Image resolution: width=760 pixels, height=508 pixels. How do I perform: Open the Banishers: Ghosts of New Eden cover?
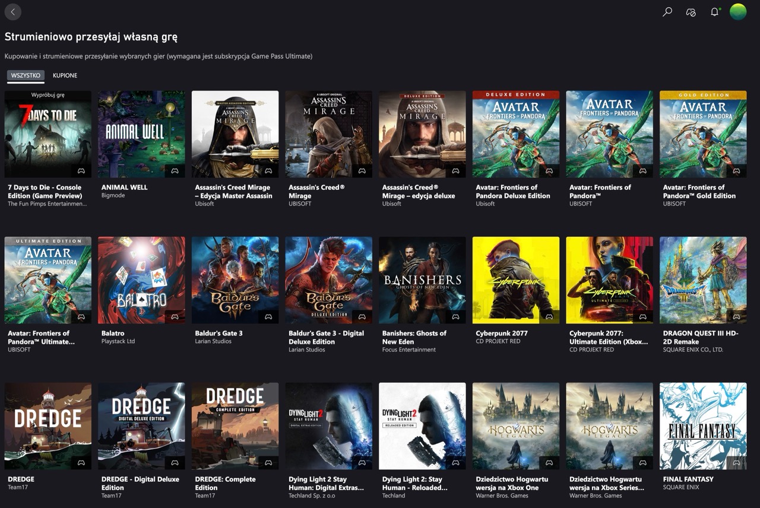422,280
